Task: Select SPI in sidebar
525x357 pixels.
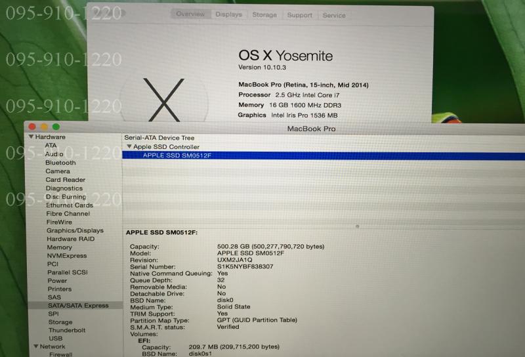Action: click(53, 314)
